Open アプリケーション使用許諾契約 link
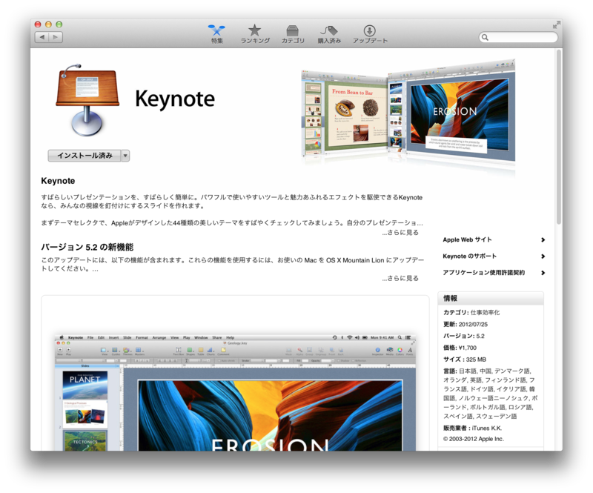 click(484, 272)
